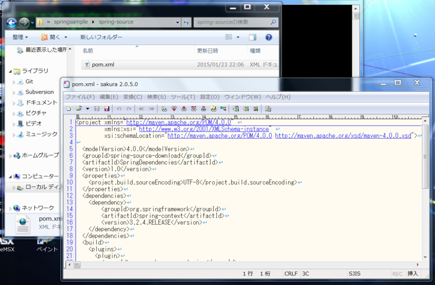Open Grep with the folder binoculars icon
The height and width of the screenshot is (285, 435).
(213, 108)
